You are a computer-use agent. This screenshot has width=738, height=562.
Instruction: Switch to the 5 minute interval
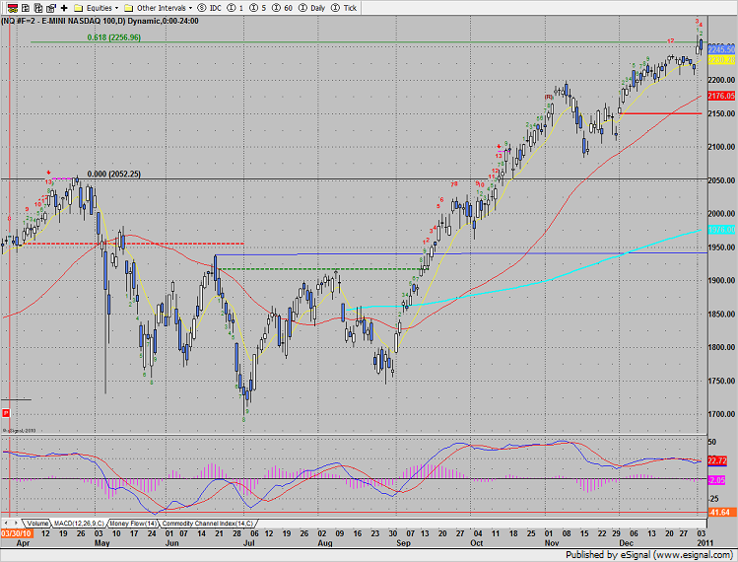pyautogui.click(x=258, y=8)
